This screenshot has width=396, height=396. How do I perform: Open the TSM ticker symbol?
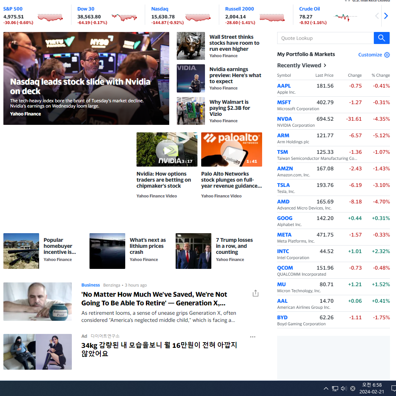point(282,152)
